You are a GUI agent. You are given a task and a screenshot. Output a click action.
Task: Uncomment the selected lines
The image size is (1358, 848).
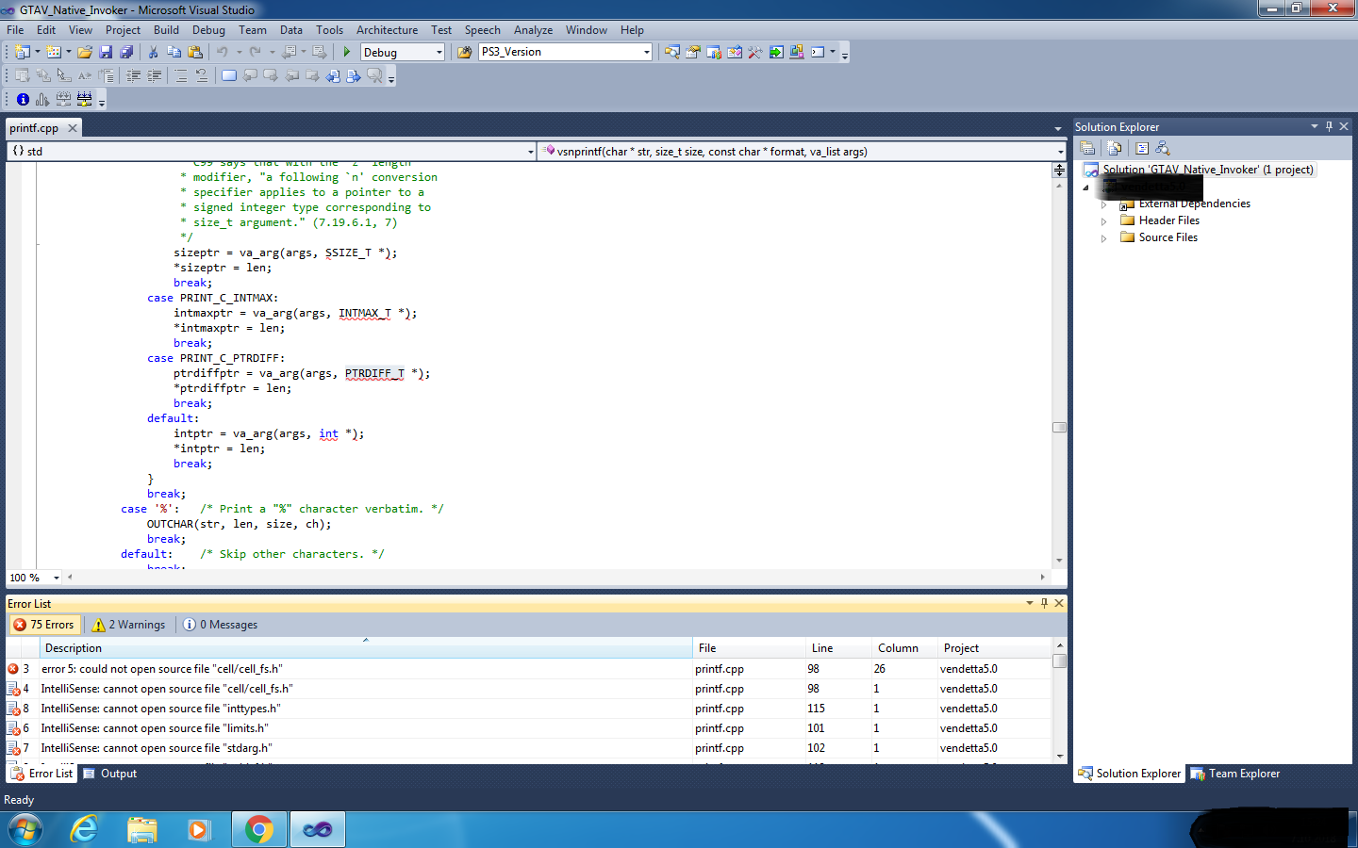click(202, 76)
